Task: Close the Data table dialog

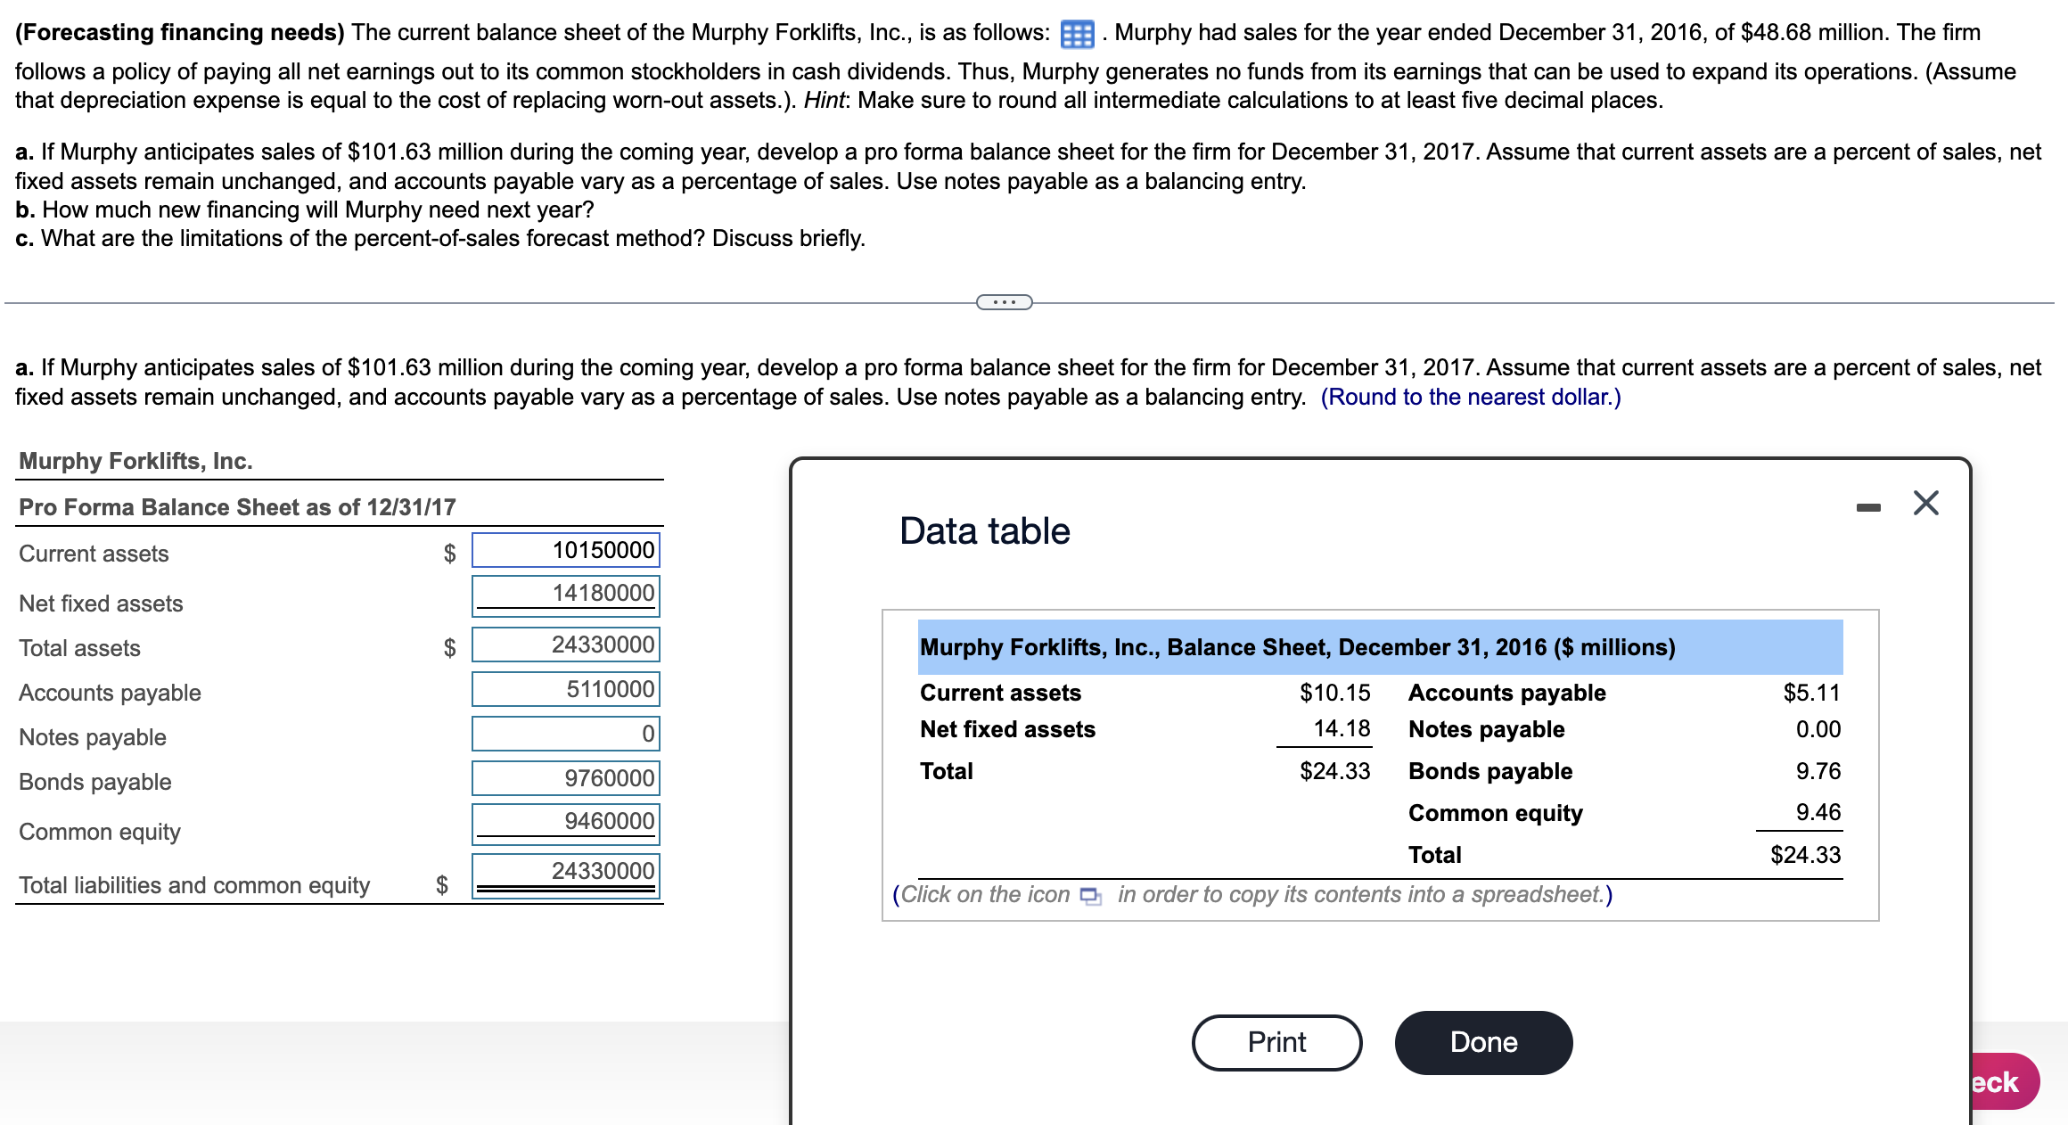Action: click(1925, 502)
